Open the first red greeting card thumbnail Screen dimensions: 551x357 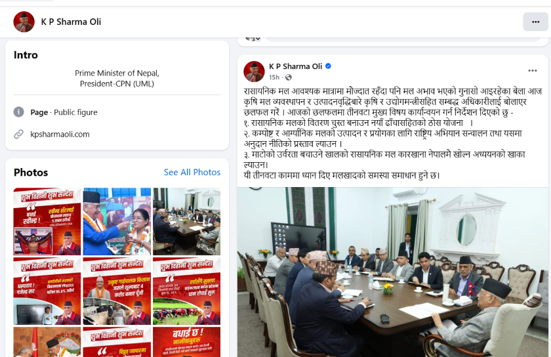47,221
